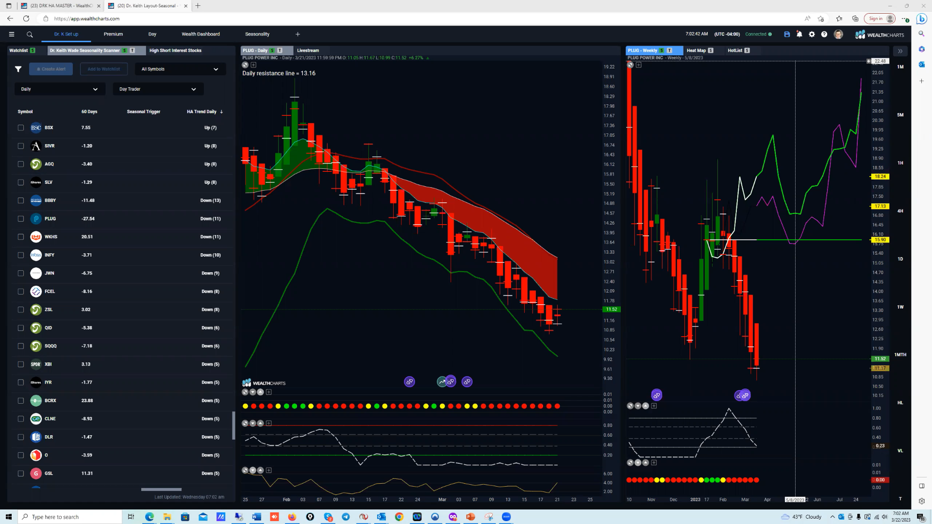Open the All Symbols dropdown
Image resolution: width=932 pixels, height=524 pixels.
click(x=180, y=69)
